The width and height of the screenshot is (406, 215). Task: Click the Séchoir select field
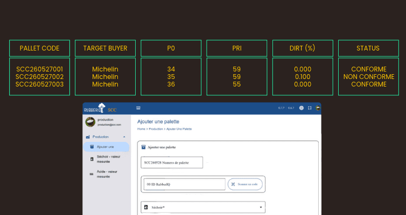tap(203, 207)
